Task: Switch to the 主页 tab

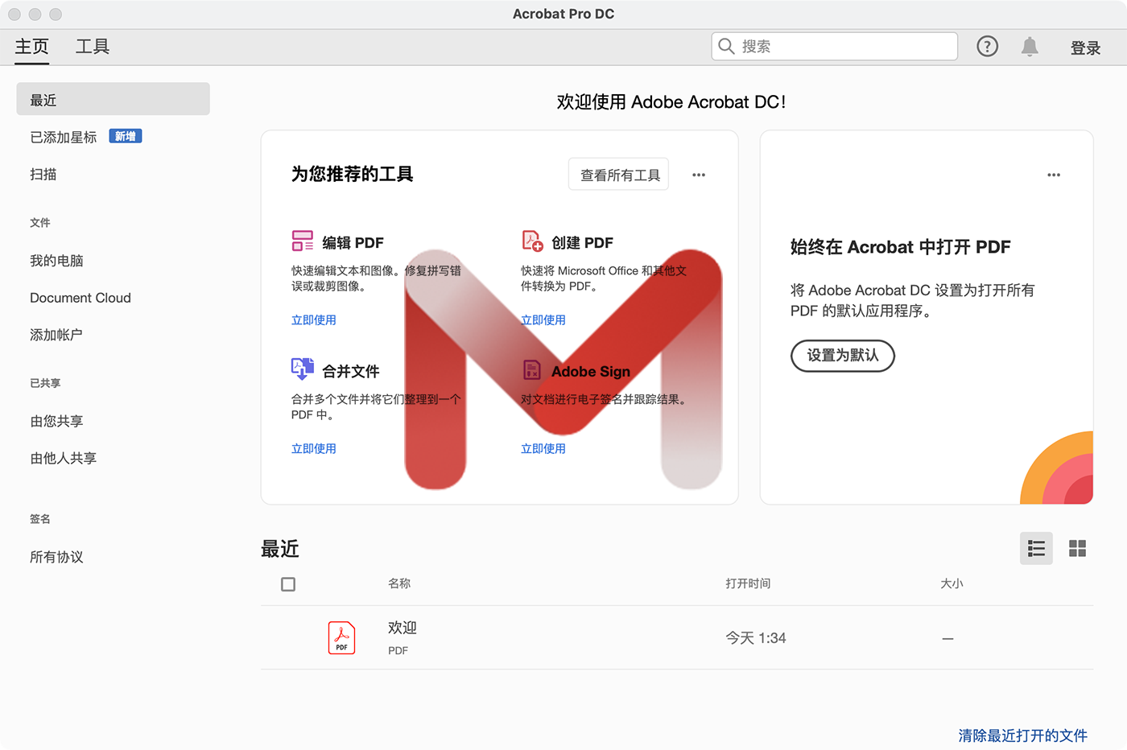Action: pyautogui.click(x=32, y=47)
